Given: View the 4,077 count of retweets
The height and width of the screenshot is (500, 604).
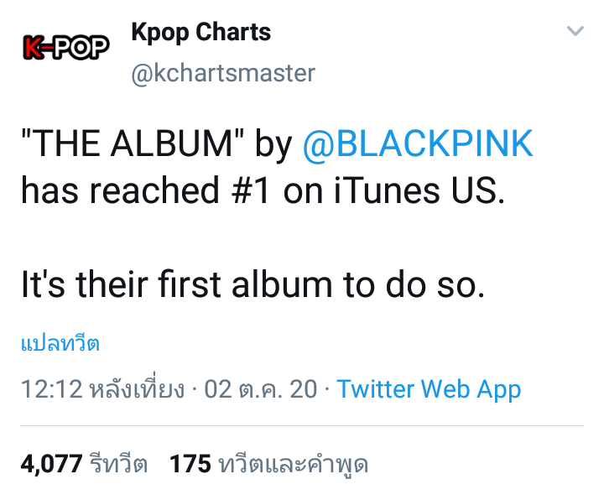Looking at the screenshot, I should pyautogui.click(x=51, y=463).
